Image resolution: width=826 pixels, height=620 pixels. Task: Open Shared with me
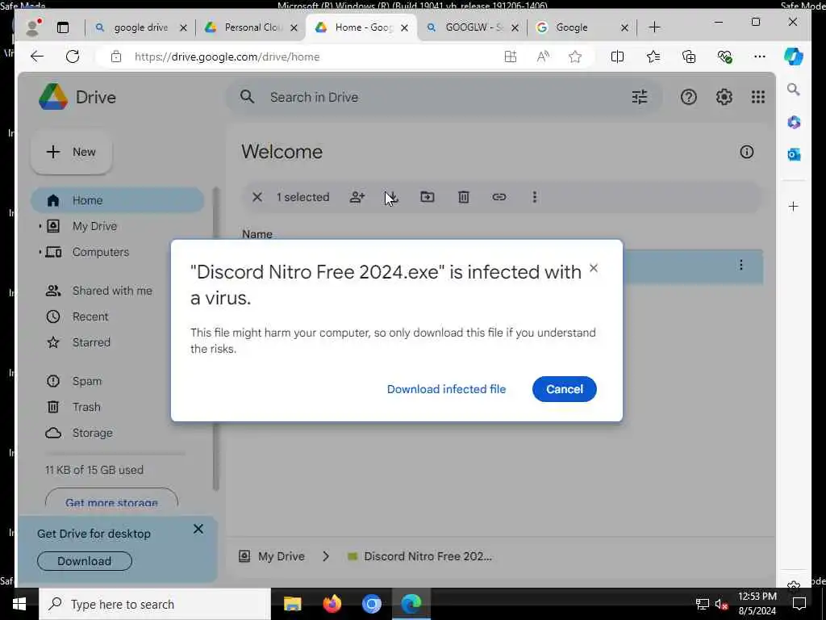111,291
